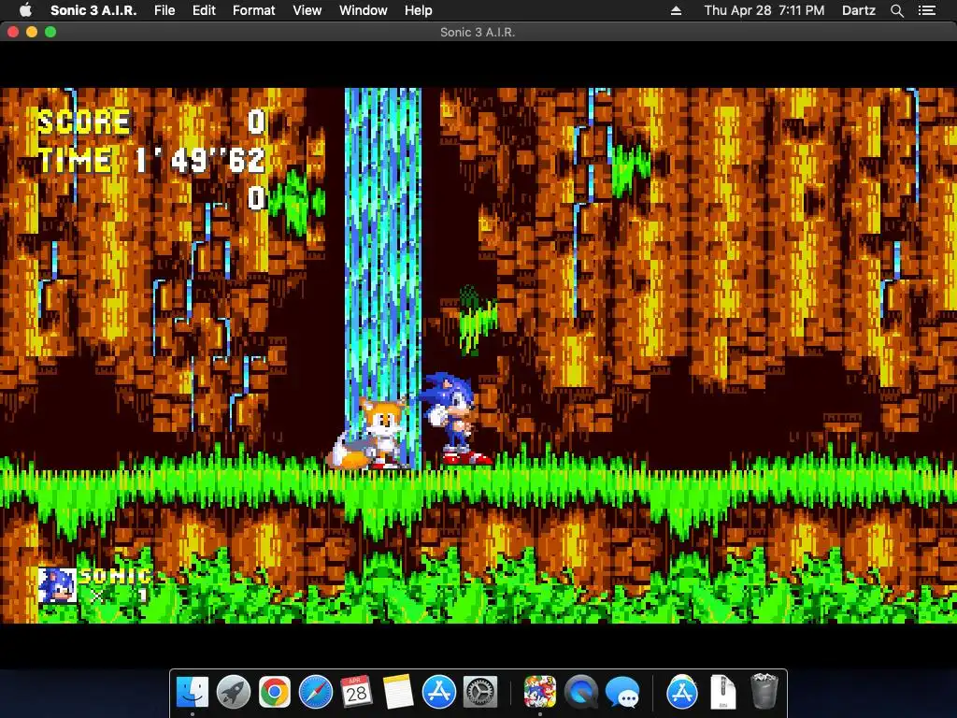Open Safari compass icon in dock
Screen dimensions: 957x718
316,692
